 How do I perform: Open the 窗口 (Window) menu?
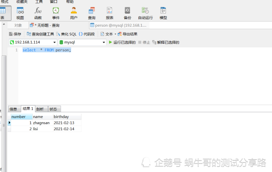(x=53, y=2)
